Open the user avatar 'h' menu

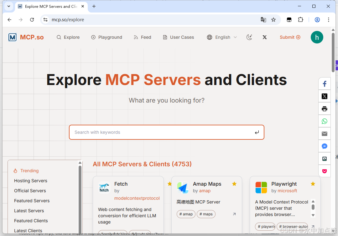317,37
